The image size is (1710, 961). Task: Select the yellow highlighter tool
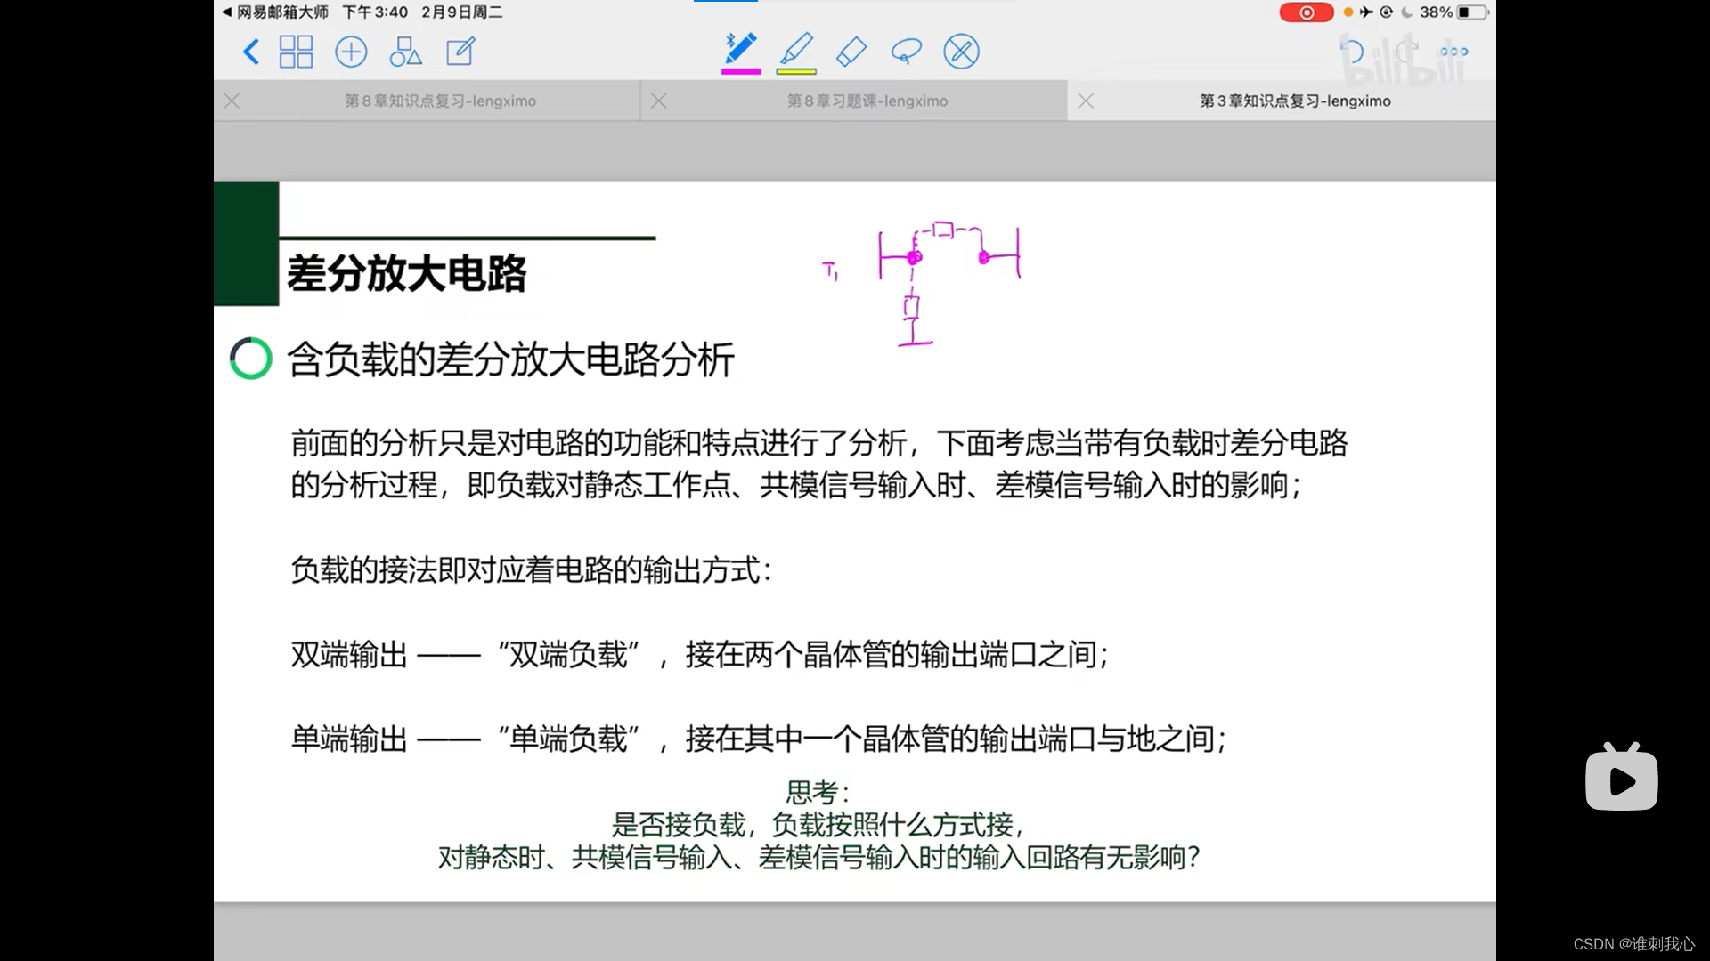pyautogui.click(x=796, y=48)
